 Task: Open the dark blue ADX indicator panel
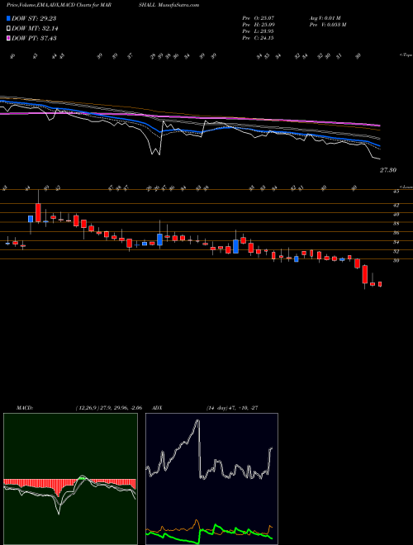pos(211,479)
